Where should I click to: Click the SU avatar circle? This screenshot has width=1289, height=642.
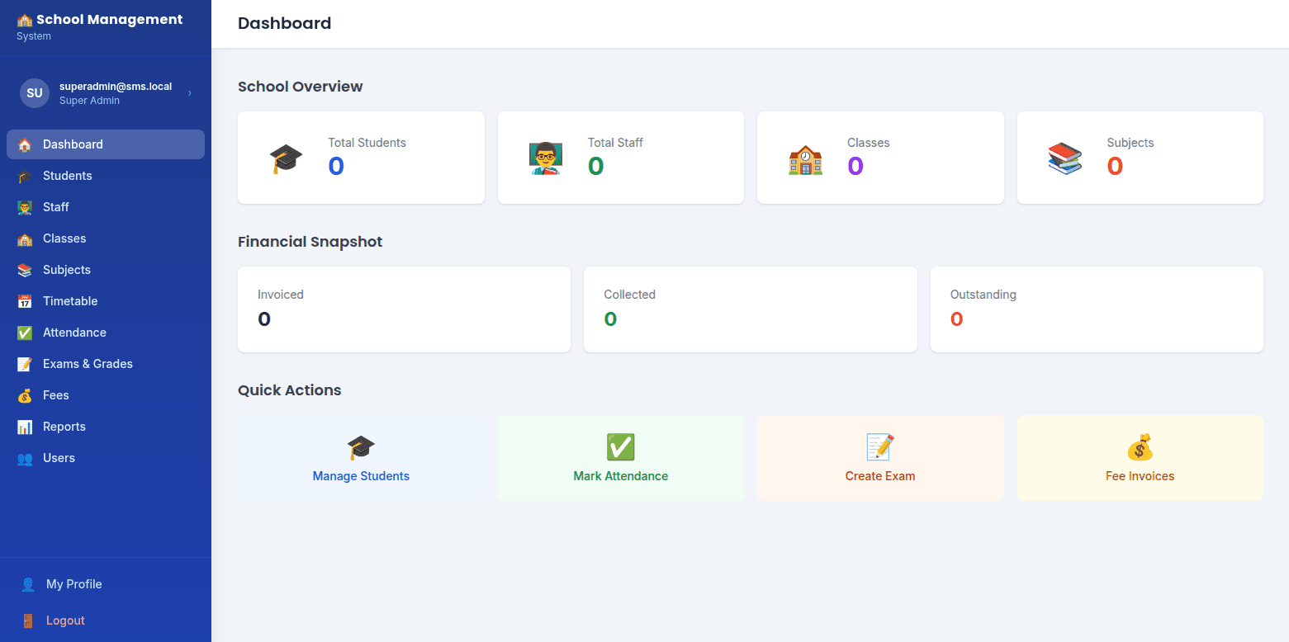pos(35,93)
